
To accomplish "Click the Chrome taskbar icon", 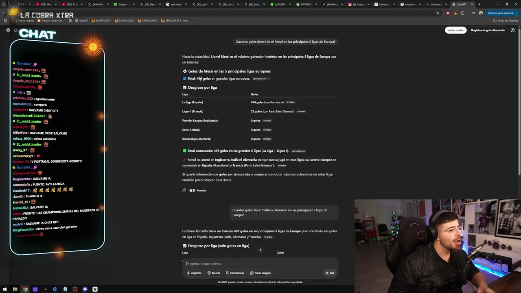I will point(25,289).
